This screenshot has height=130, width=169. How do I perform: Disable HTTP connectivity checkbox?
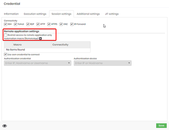point(38,24)
